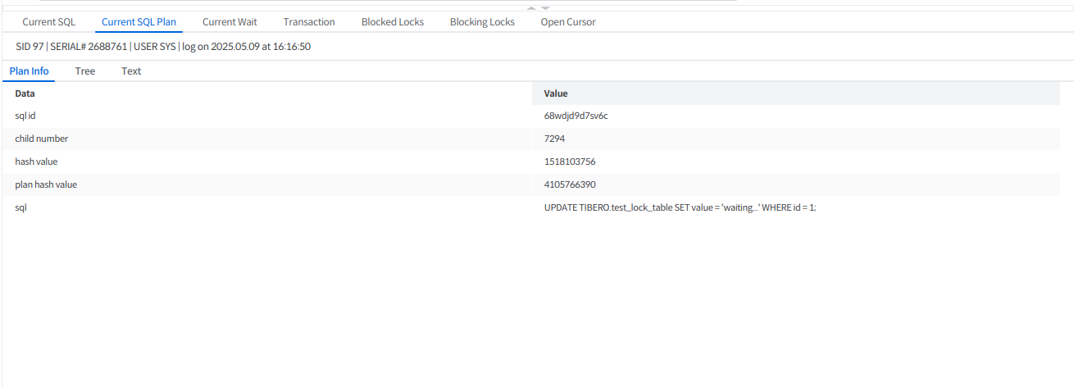Click the plan hash value 4105766390
This screenshot has width=1074, height=387.
570,184
